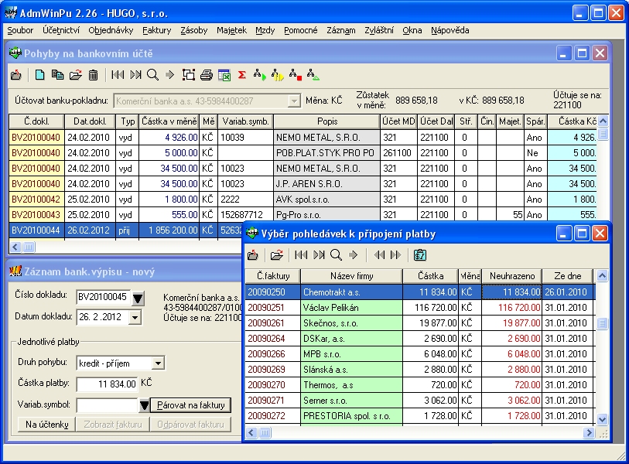
Task: Select the invoice row for Thermos, a.s
Action: coord(419,385)
